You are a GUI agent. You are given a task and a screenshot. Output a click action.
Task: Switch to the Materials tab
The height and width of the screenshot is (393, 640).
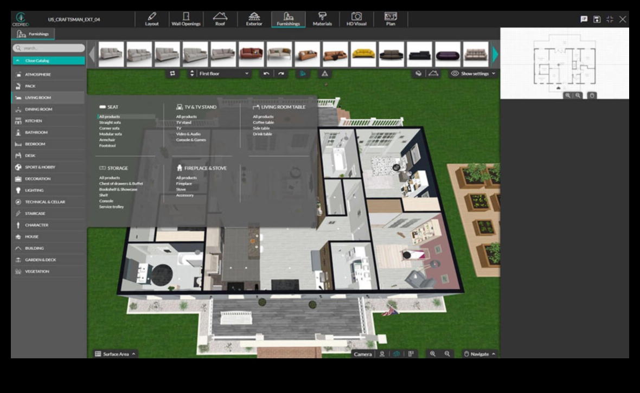tap(322, 19)
